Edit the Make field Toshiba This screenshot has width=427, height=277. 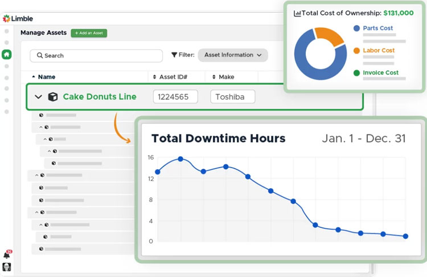pos(232,97)
